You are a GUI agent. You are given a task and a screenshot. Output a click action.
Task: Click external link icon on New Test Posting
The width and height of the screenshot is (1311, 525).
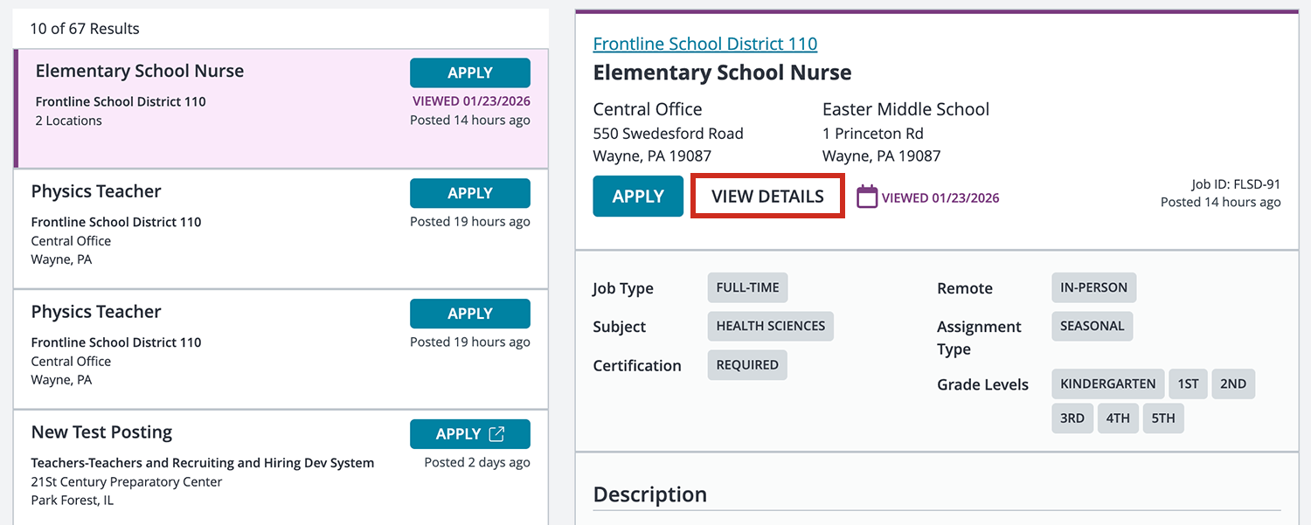click(x=496, y=434)
